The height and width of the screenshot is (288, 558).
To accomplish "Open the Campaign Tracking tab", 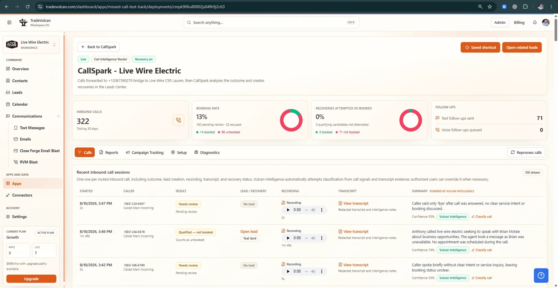I will pyautogui.click(x=144, y=152).
